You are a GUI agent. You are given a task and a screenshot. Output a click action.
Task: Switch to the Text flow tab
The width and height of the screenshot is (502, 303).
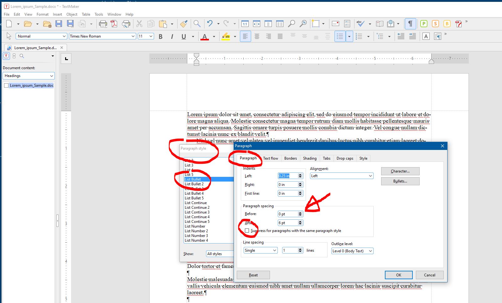click(x=271, y=158)
